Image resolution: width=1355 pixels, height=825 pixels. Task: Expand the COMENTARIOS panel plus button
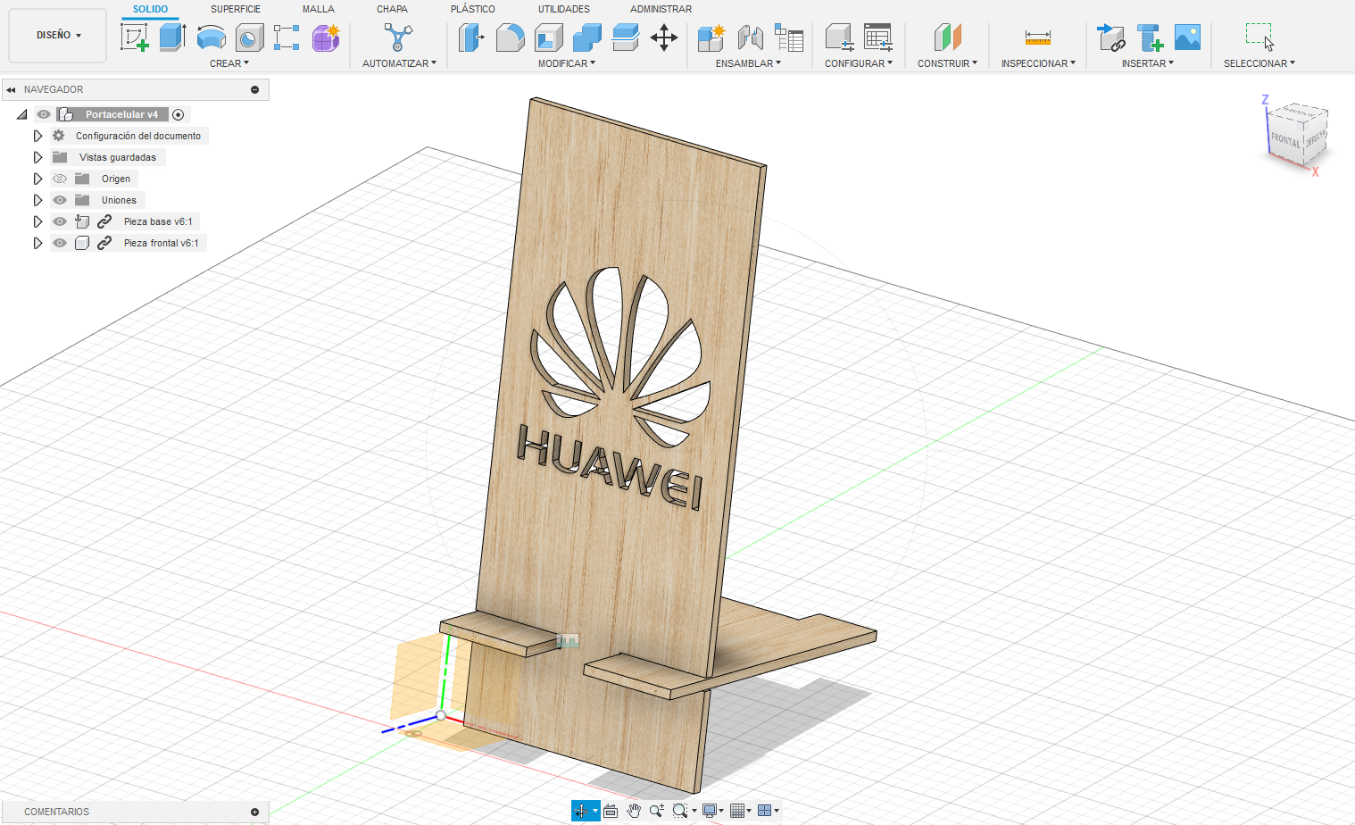coord(255,812)
